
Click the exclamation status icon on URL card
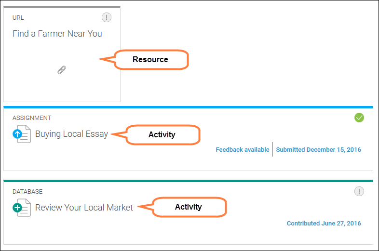point(107,18)
